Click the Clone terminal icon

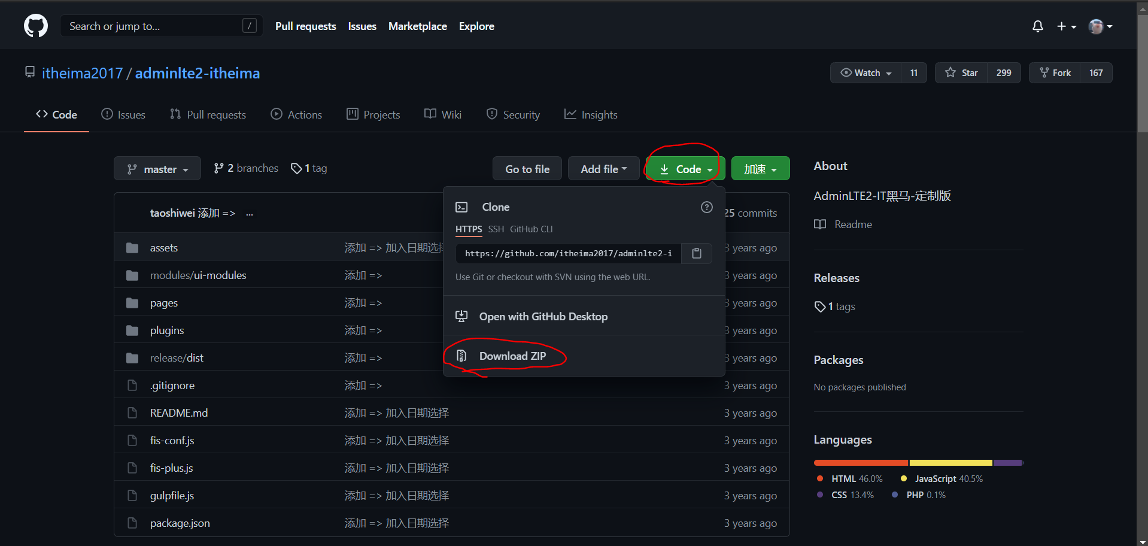coord(461,207)
